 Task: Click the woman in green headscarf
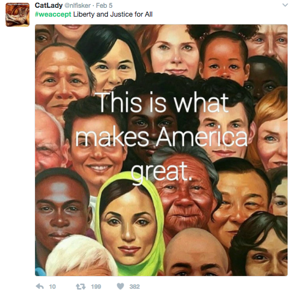(130, 223)
